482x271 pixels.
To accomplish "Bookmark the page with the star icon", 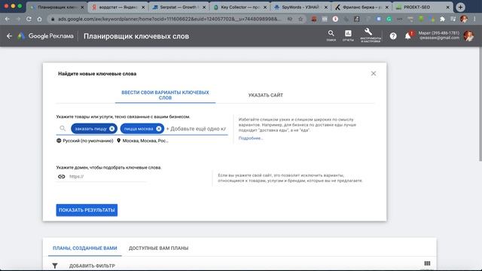I will pyautogui.click(x=300, y=19).
